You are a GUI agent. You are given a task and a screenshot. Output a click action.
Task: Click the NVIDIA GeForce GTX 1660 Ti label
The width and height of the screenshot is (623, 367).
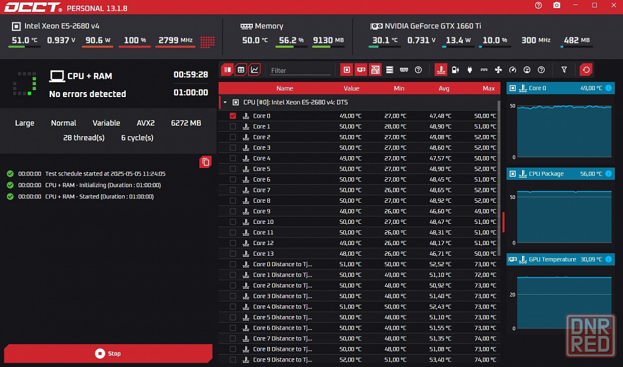[x=433, y=26]
